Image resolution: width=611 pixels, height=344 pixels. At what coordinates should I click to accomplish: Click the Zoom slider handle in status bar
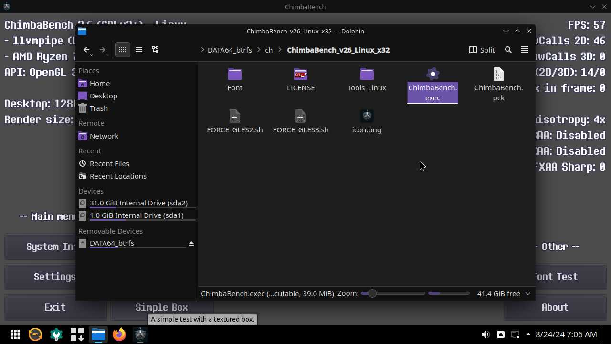click(372, 293)
